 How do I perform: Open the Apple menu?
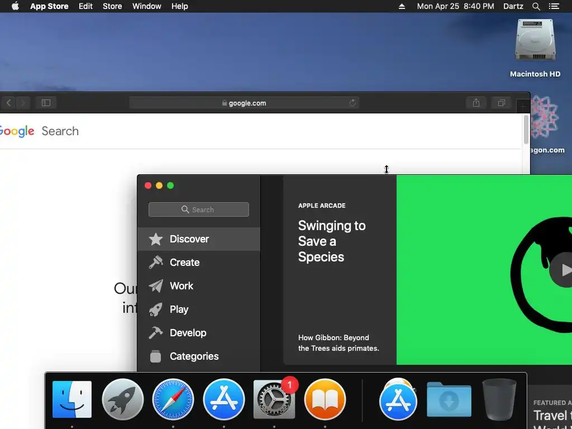click(x=15, y=6)
